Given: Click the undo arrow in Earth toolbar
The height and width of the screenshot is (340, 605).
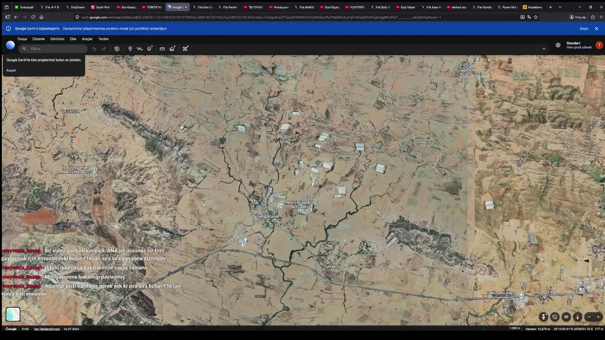Looking at the screenshot, I should 94,49.
